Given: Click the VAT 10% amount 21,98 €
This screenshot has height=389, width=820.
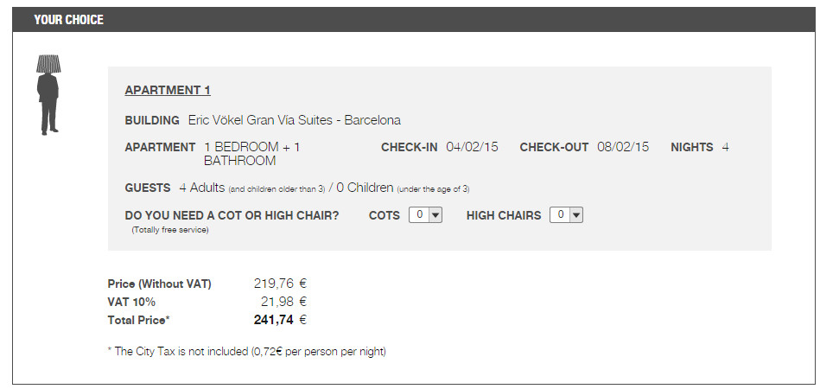Looking at the screenshot, I should (x=283, y=302).
